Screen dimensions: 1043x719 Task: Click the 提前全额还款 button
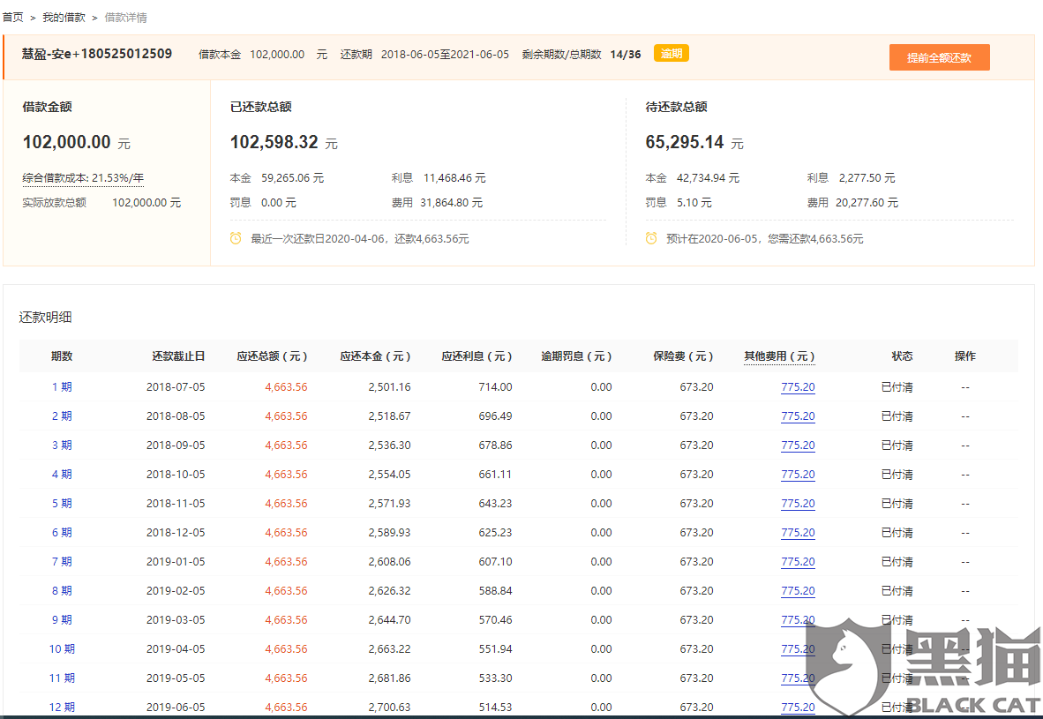coord(939,57)
